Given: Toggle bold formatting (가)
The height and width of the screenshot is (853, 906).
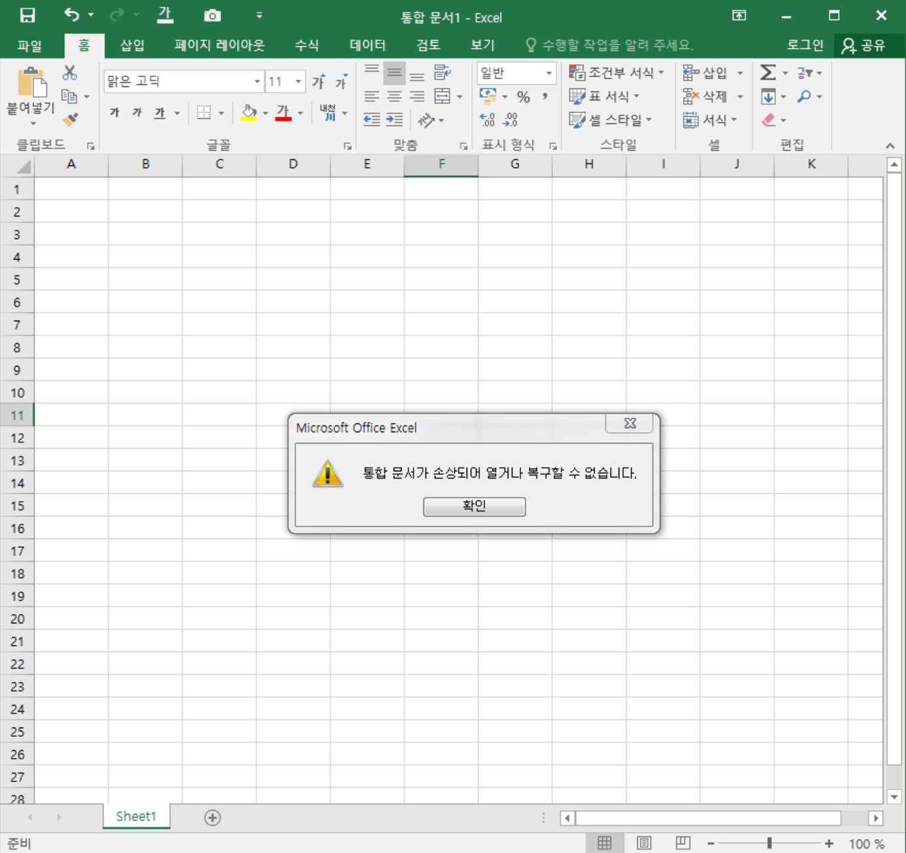Looking at the screenshot, I should (x=113, y=113).
